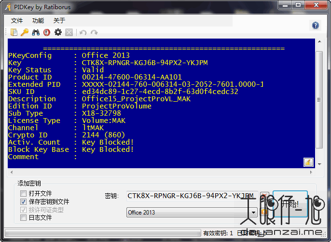Viewport: 331px width, 242px height.
Task: Open the 文件 menu
Action: [x=17, y=20]
